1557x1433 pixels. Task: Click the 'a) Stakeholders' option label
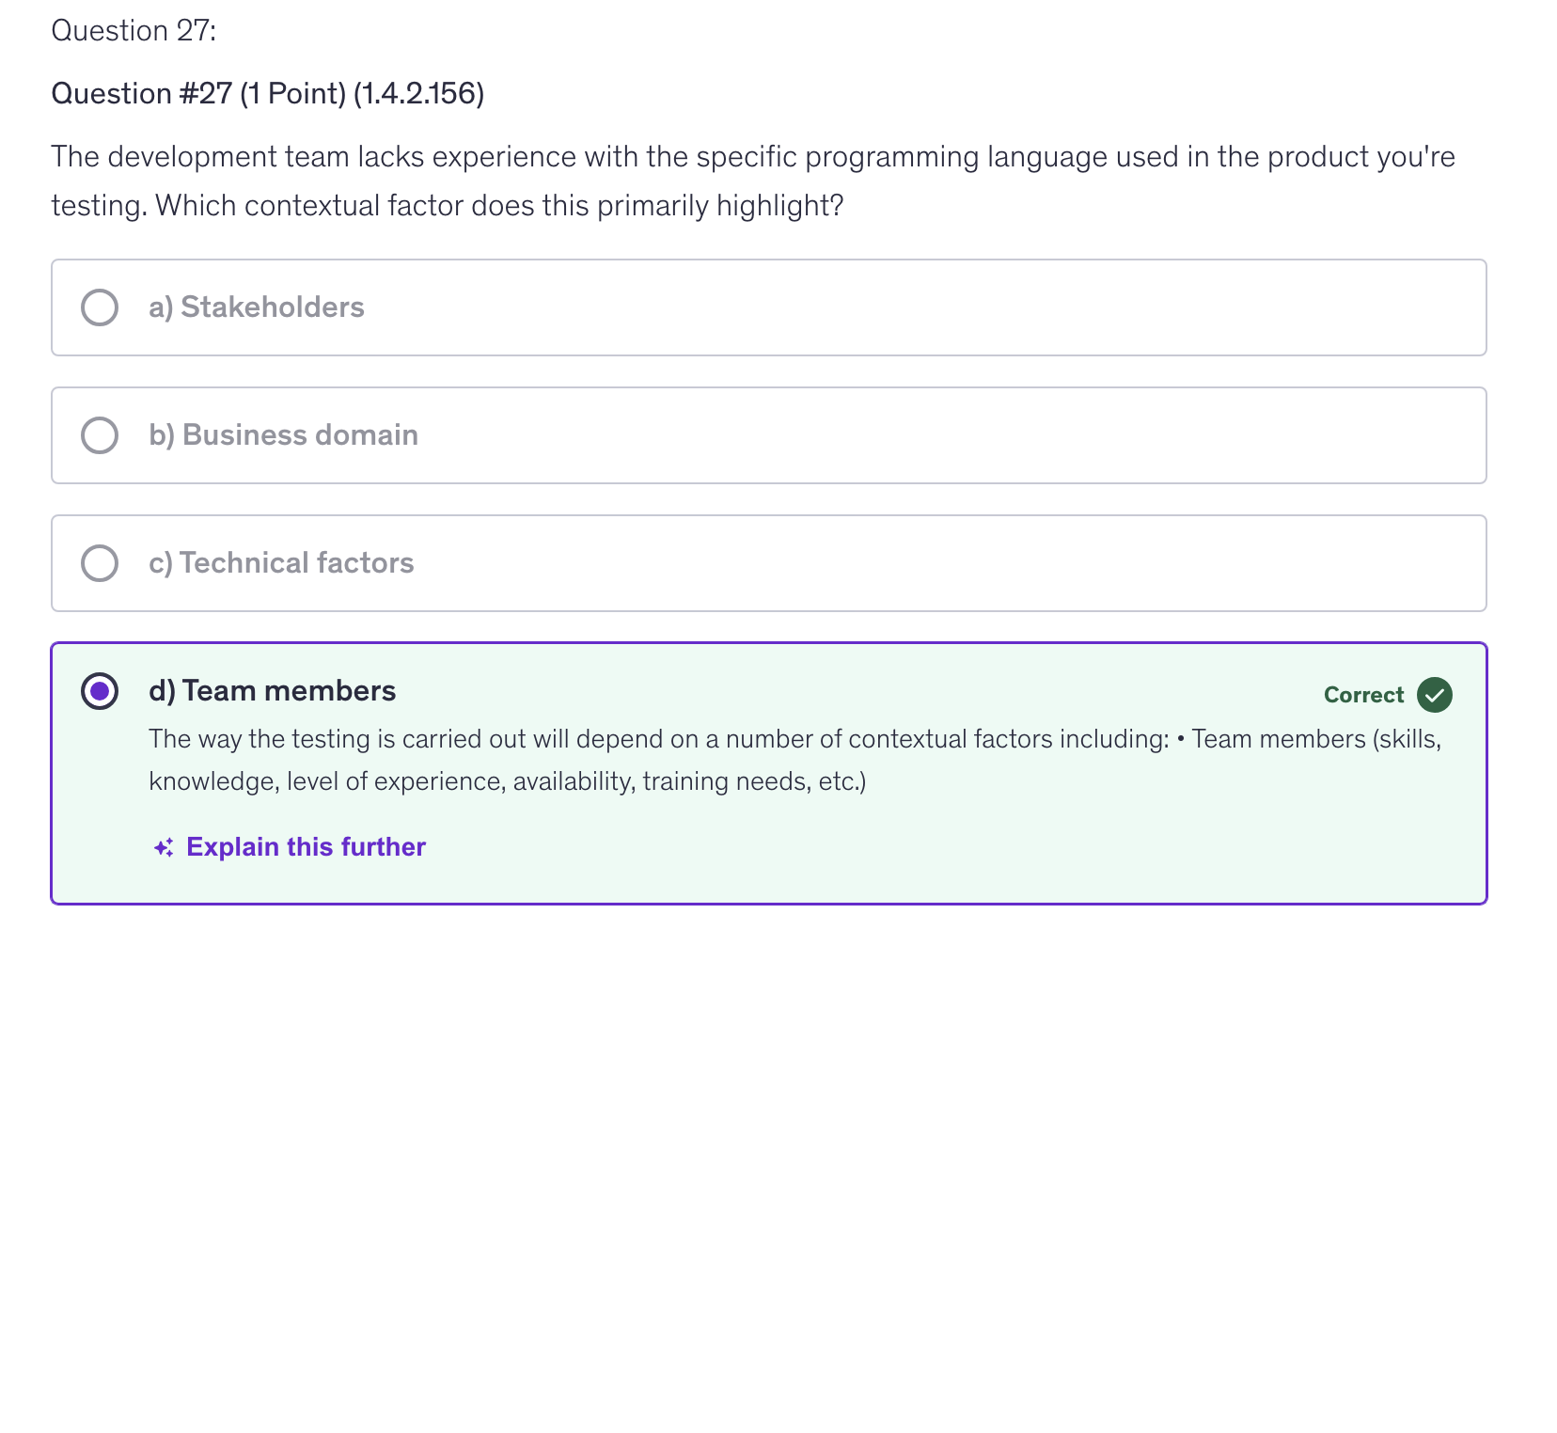click(x=256, y=307)
